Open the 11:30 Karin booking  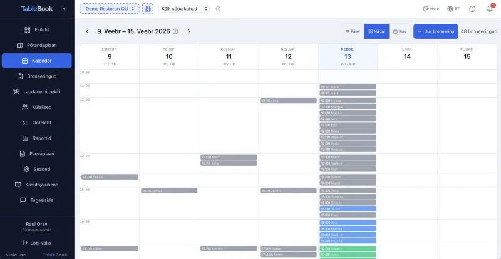348,87
